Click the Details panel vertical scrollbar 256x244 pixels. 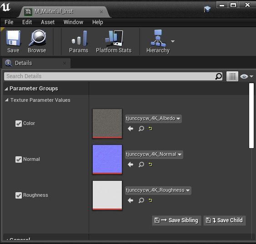251,116
